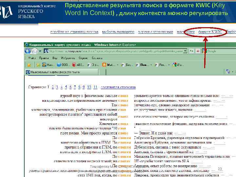
Task: Click keyword слово in Так row
Action: click(123, 105)
